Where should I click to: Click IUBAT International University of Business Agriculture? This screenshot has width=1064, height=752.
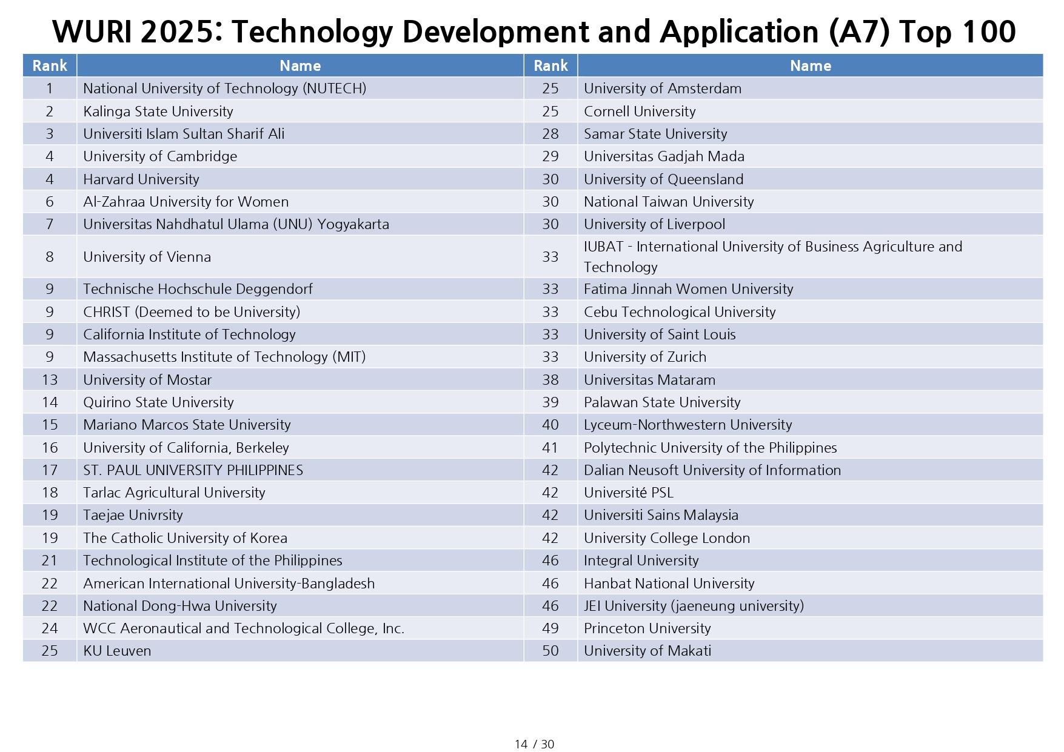pos(773,257)
